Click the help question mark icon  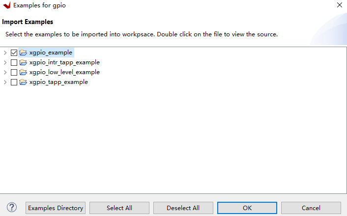(12, 208)
